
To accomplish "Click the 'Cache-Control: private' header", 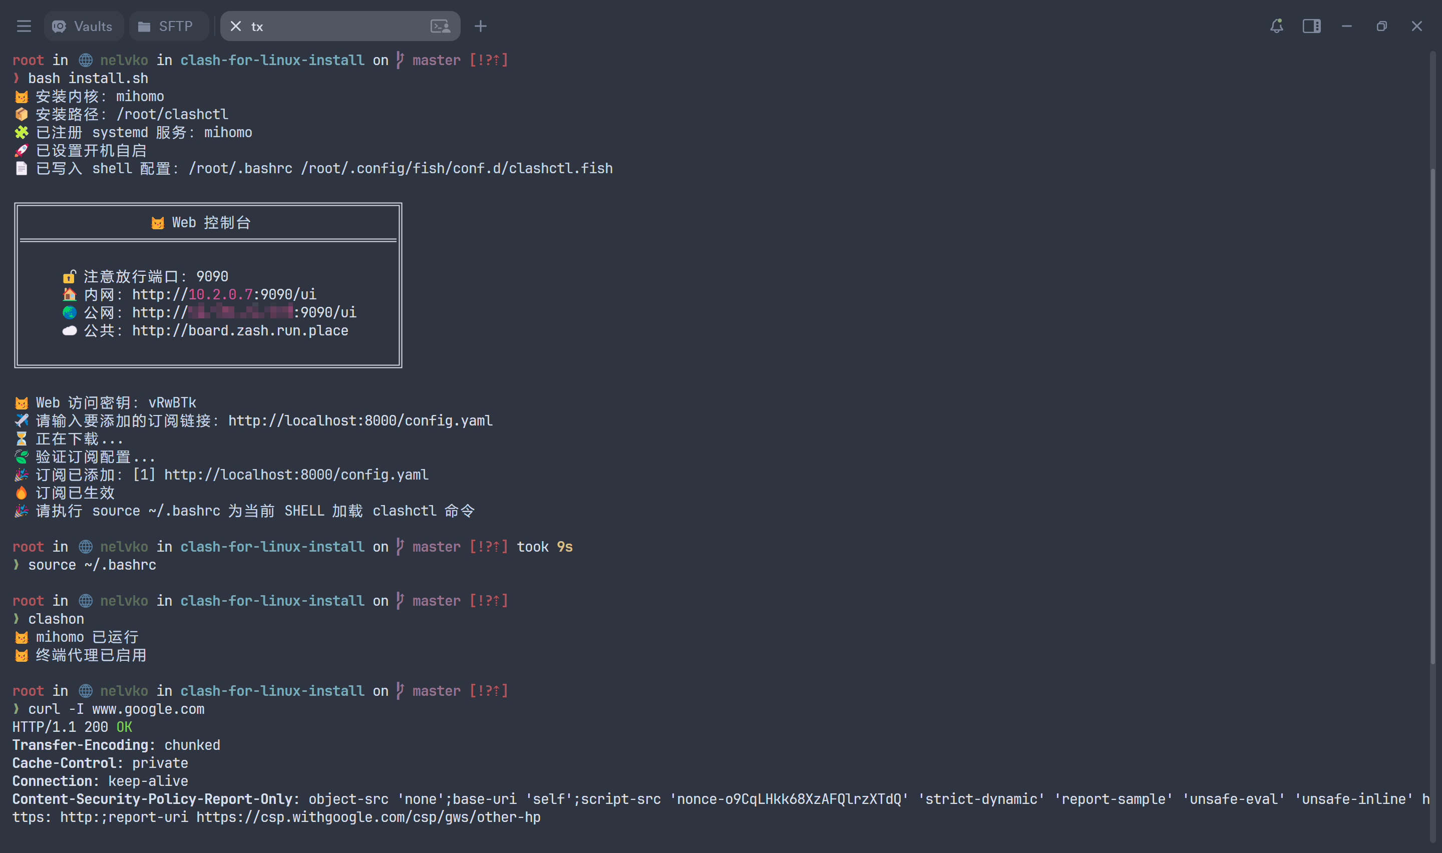I will click(x=100, y=763).
